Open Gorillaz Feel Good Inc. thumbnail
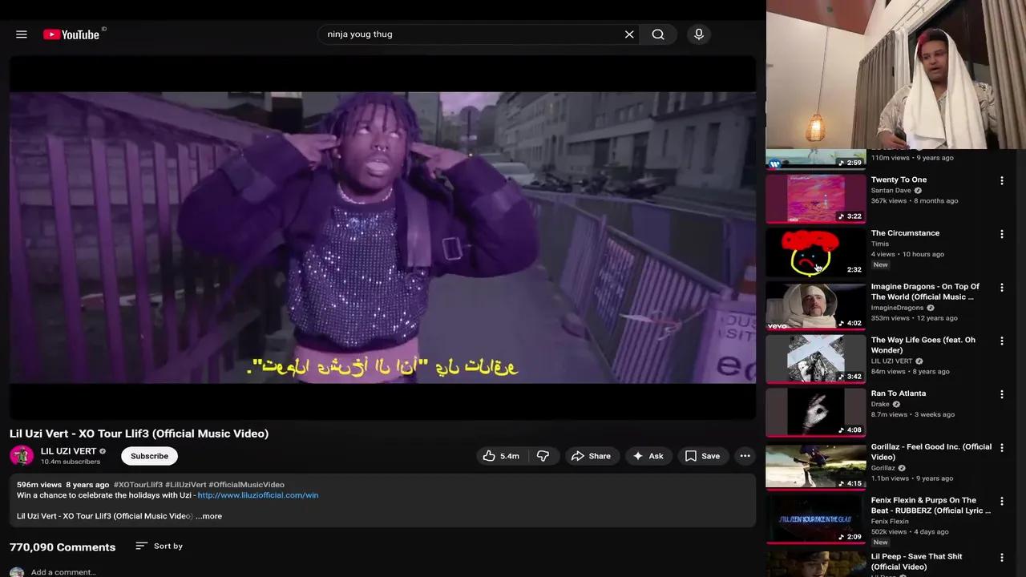 click(815, 466)
